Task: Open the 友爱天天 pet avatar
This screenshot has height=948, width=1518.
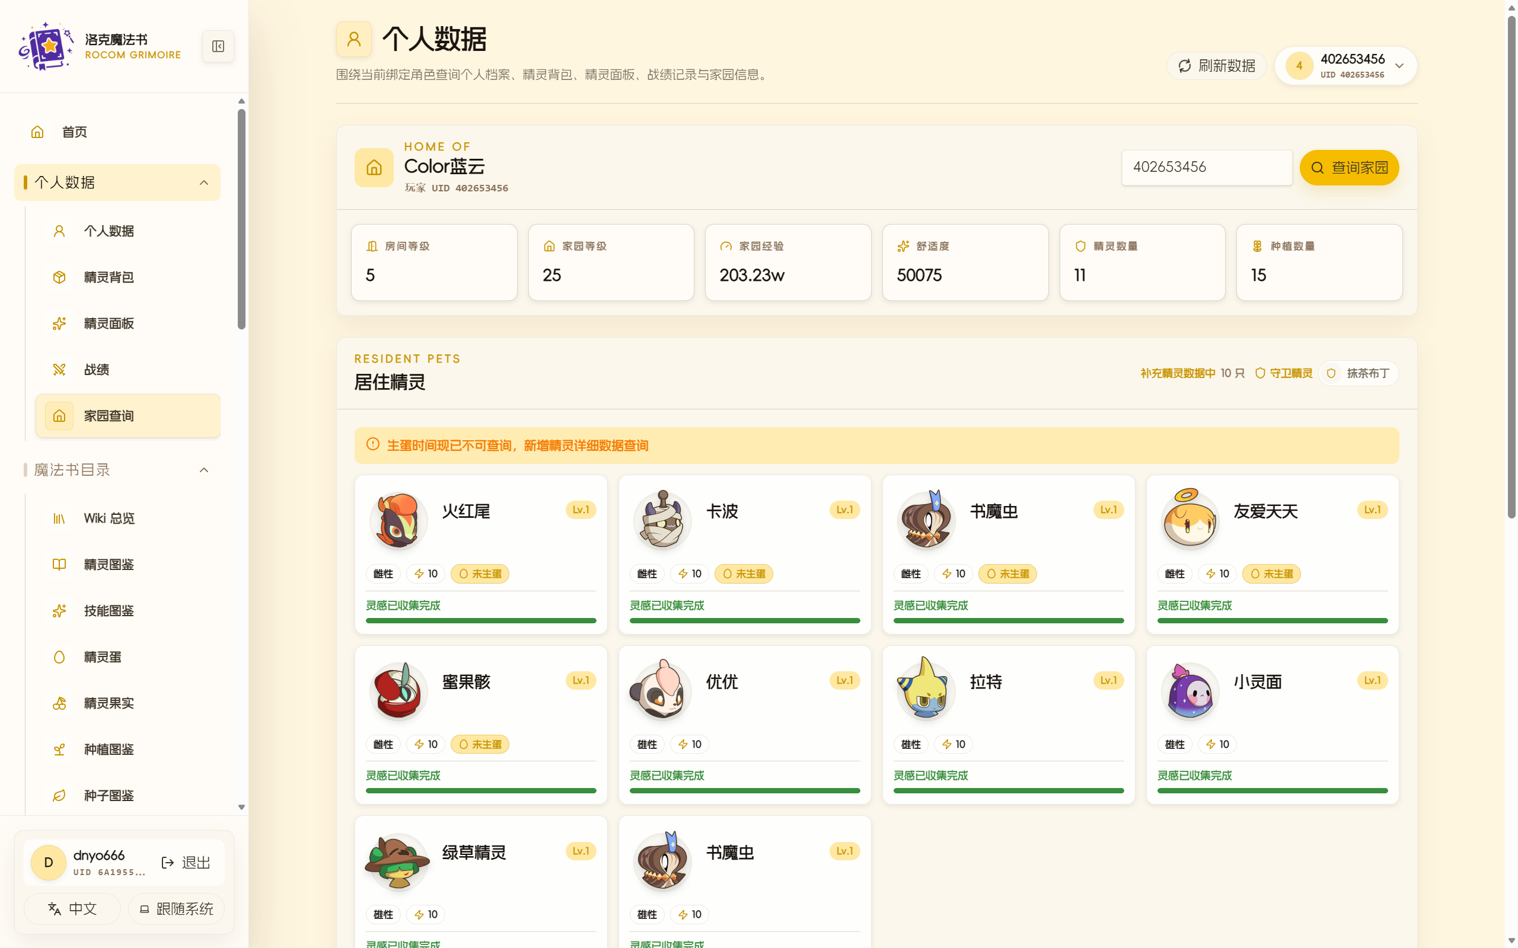Action: click(x=1190, y=520)
